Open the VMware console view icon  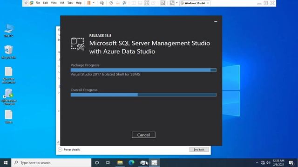click(163, 3)
